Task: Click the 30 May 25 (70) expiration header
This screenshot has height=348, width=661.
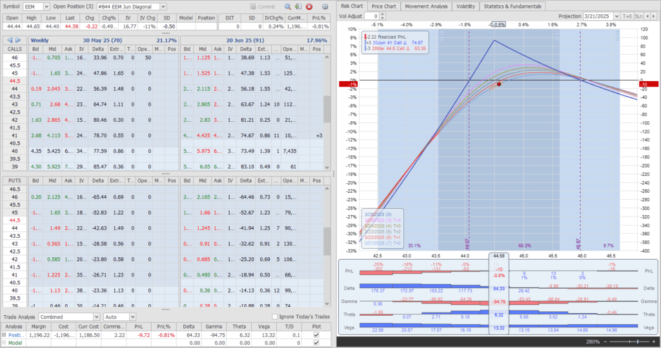Action: tap(103, 41)
